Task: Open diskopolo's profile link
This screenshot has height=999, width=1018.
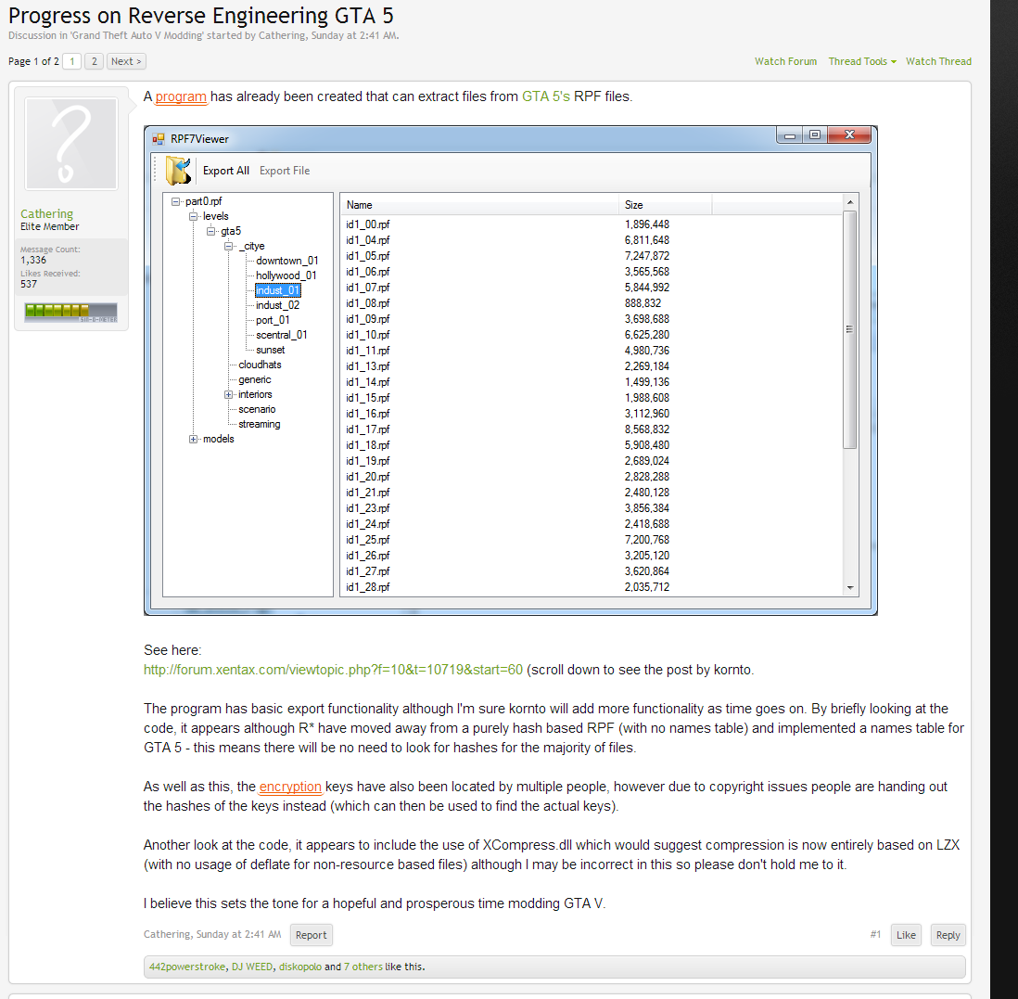Action: (x=300, y=967)
